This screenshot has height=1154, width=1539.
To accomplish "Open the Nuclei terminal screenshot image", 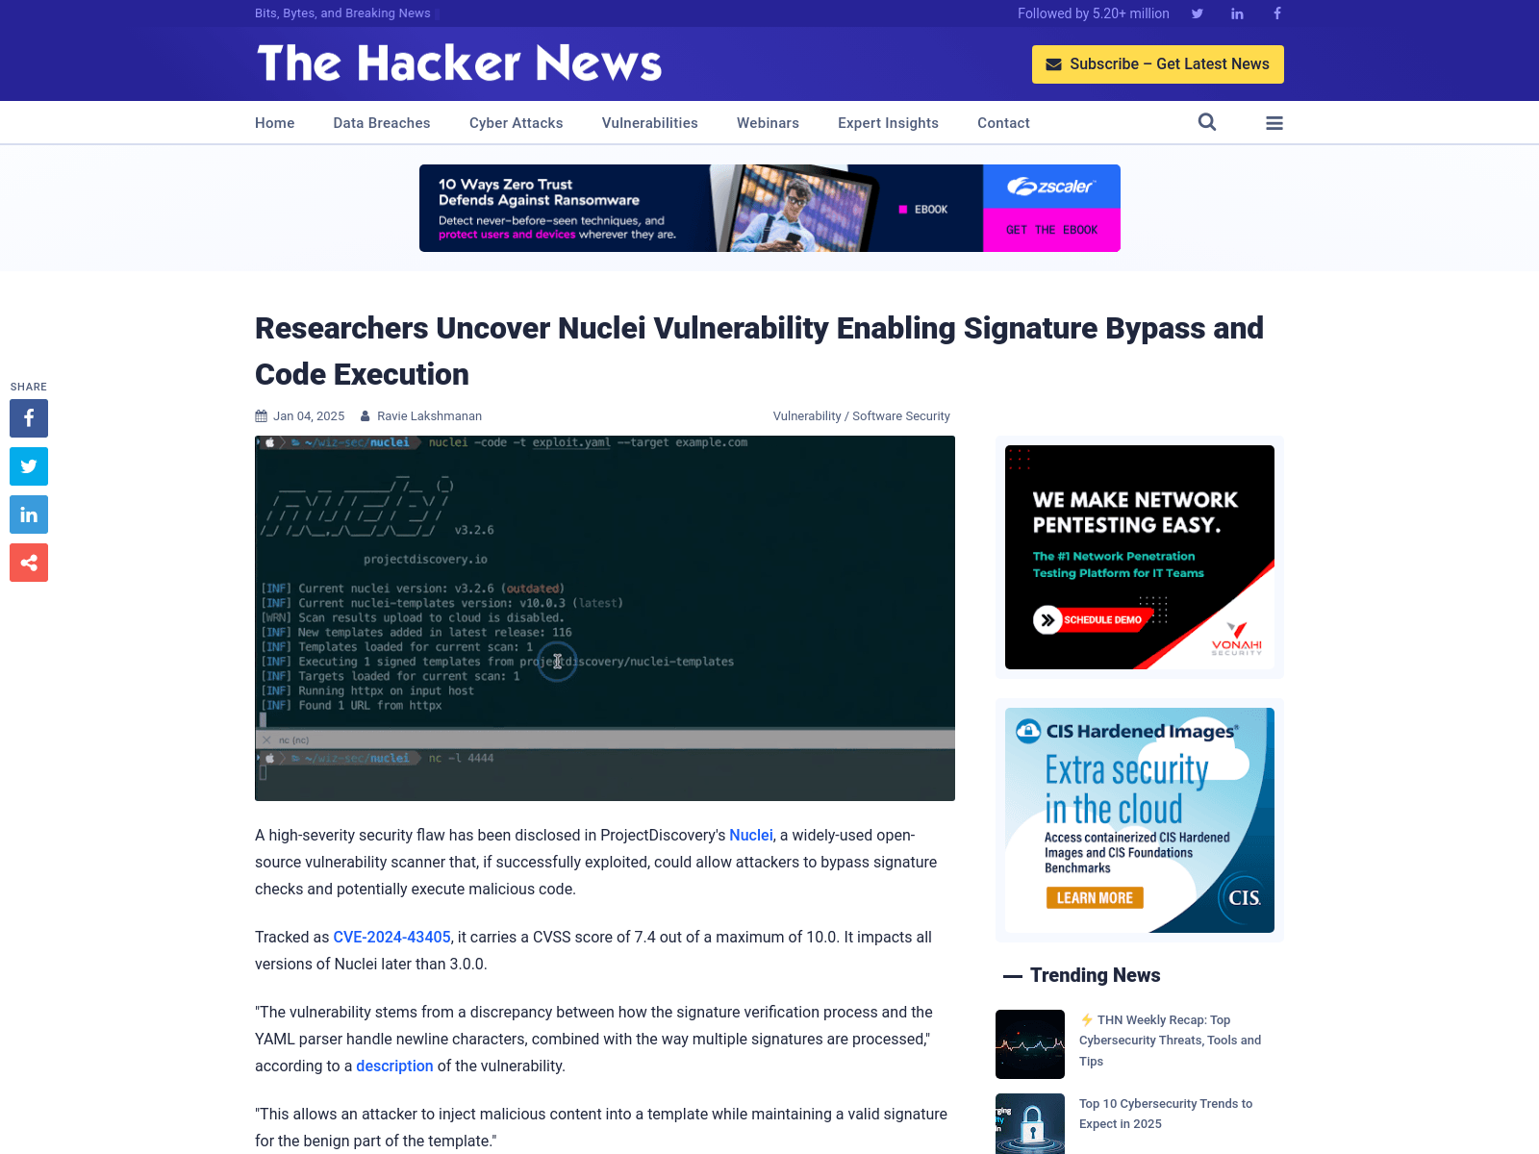I will click(605, 618).
